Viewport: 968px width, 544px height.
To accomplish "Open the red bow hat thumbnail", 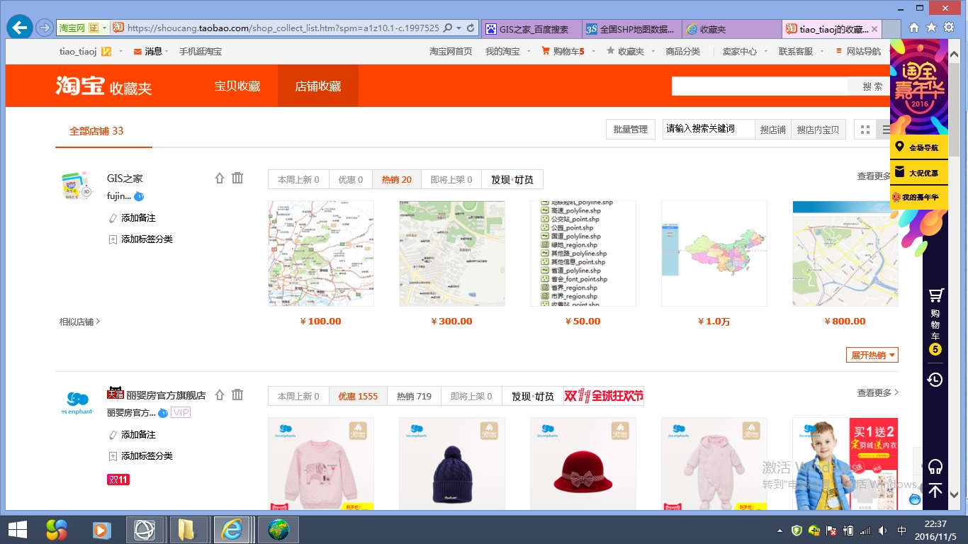I will pyautogui.click(x=583, y=464).
